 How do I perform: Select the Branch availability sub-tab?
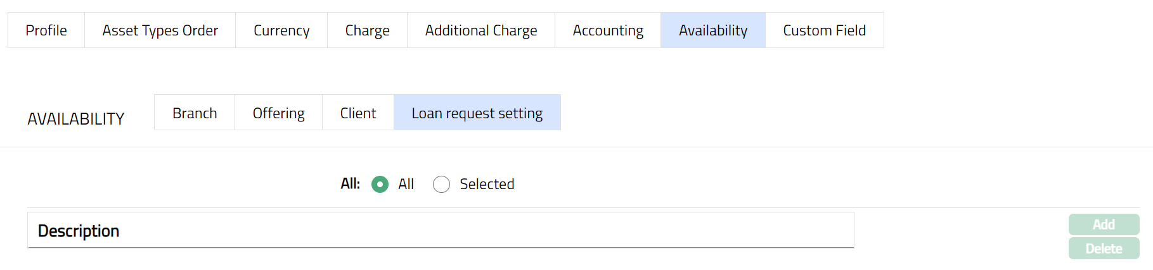[195, 113]
